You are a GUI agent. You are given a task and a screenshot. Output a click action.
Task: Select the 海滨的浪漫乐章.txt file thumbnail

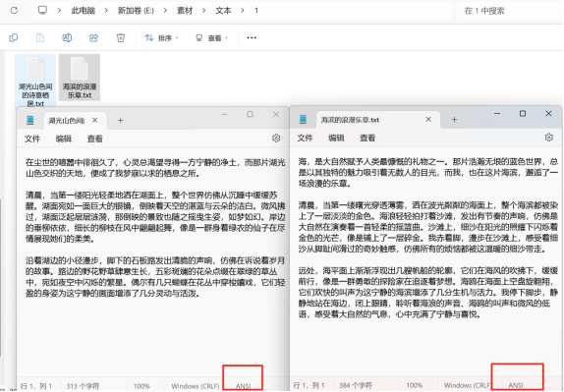(80, 78)
